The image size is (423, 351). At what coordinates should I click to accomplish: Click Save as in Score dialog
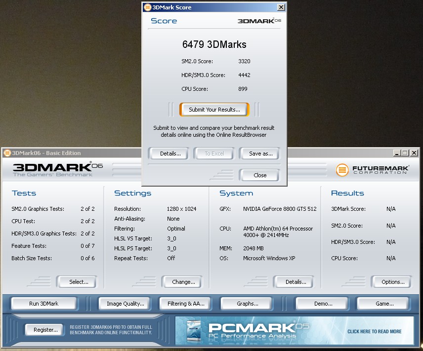260,154
